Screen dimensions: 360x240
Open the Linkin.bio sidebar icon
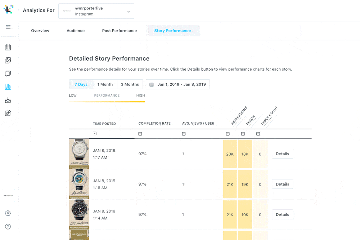click(x=8, y=113)
